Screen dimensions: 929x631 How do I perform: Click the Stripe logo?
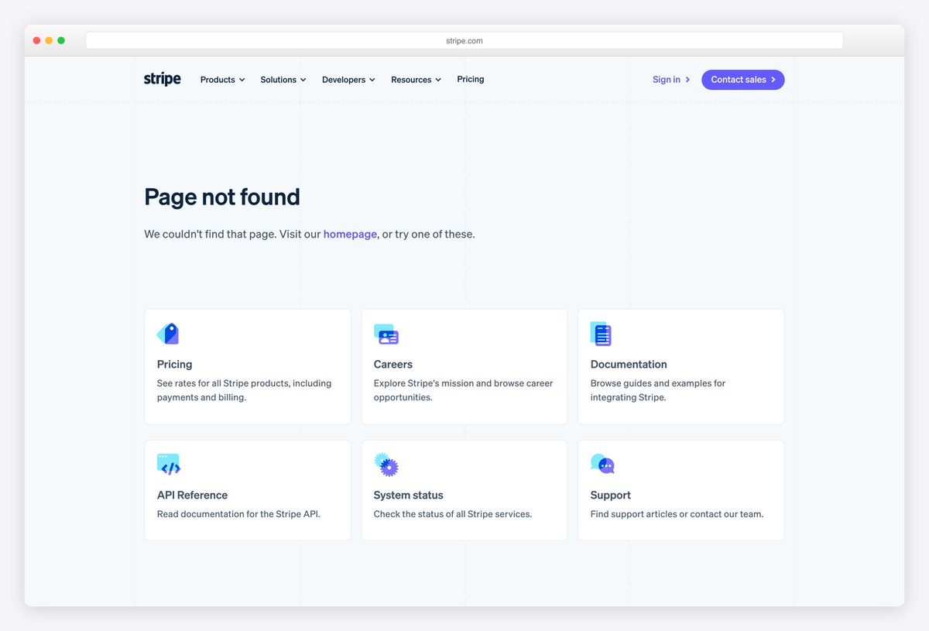pyautogui.click(x=163, y=79)
